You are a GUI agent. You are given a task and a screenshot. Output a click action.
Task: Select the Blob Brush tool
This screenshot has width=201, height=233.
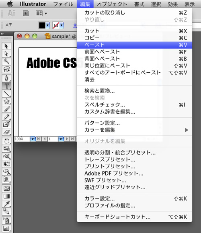pyautogui.click(x=6, y=124)
